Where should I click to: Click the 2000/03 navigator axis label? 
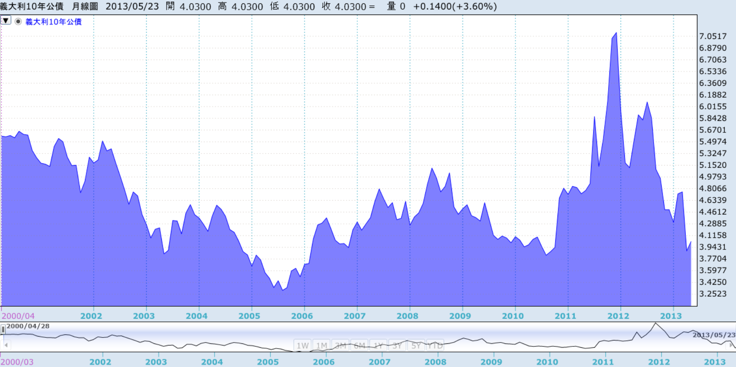pyautogui.click(x=17, y=362)
